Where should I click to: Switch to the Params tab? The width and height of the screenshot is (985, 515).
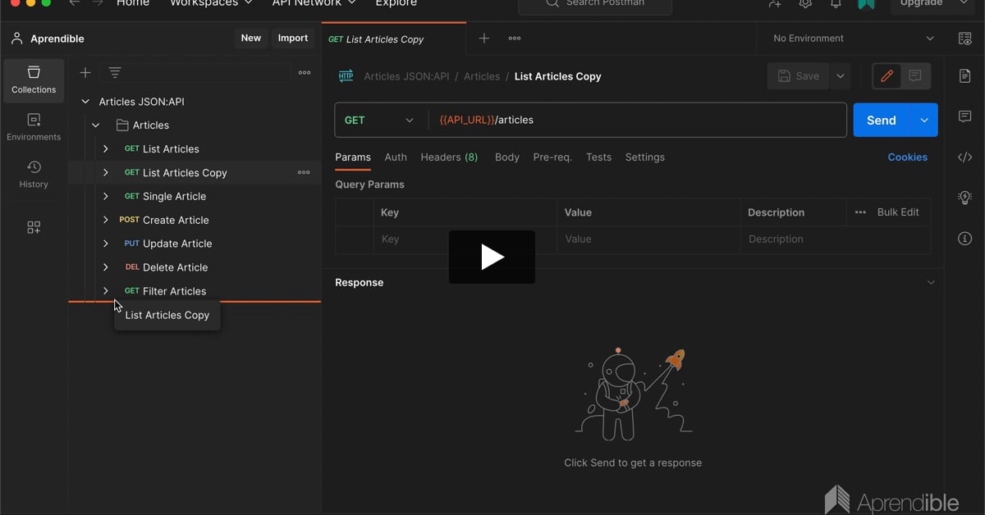353,157
